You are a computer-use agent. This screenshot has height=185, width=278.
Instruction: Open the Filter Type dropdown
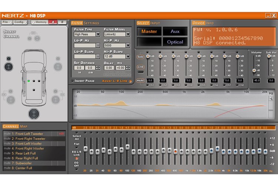point(98,34)
